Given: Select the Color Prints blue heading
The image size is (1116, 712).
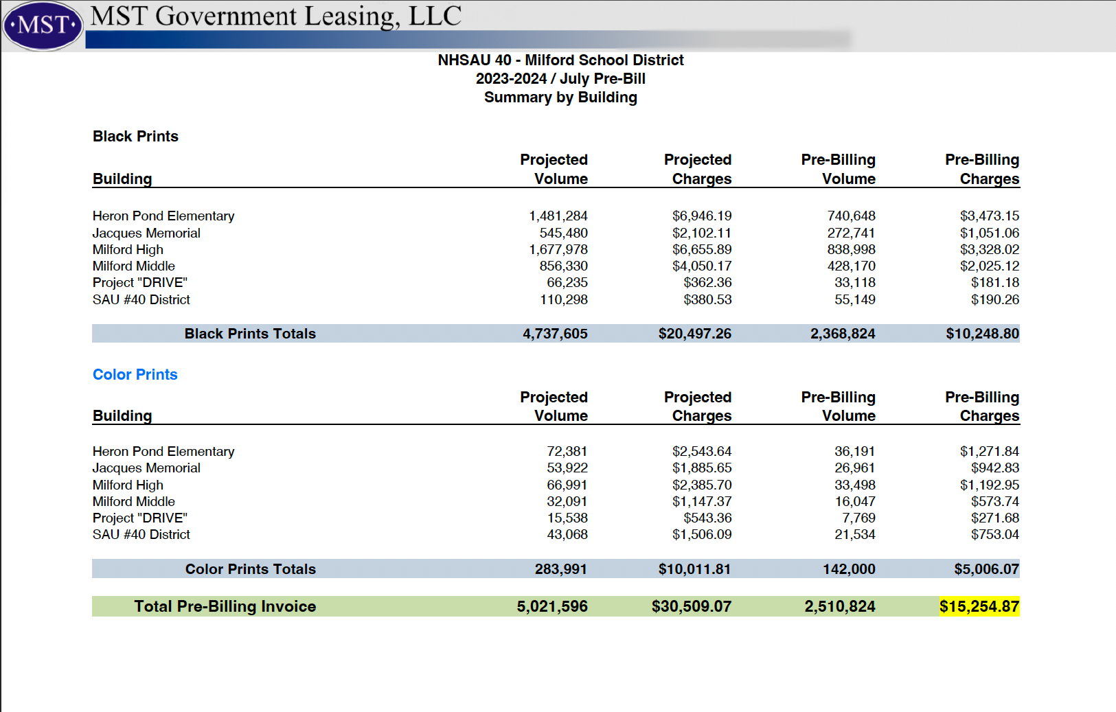Looking at the screenshot, I should click(135, 375).
